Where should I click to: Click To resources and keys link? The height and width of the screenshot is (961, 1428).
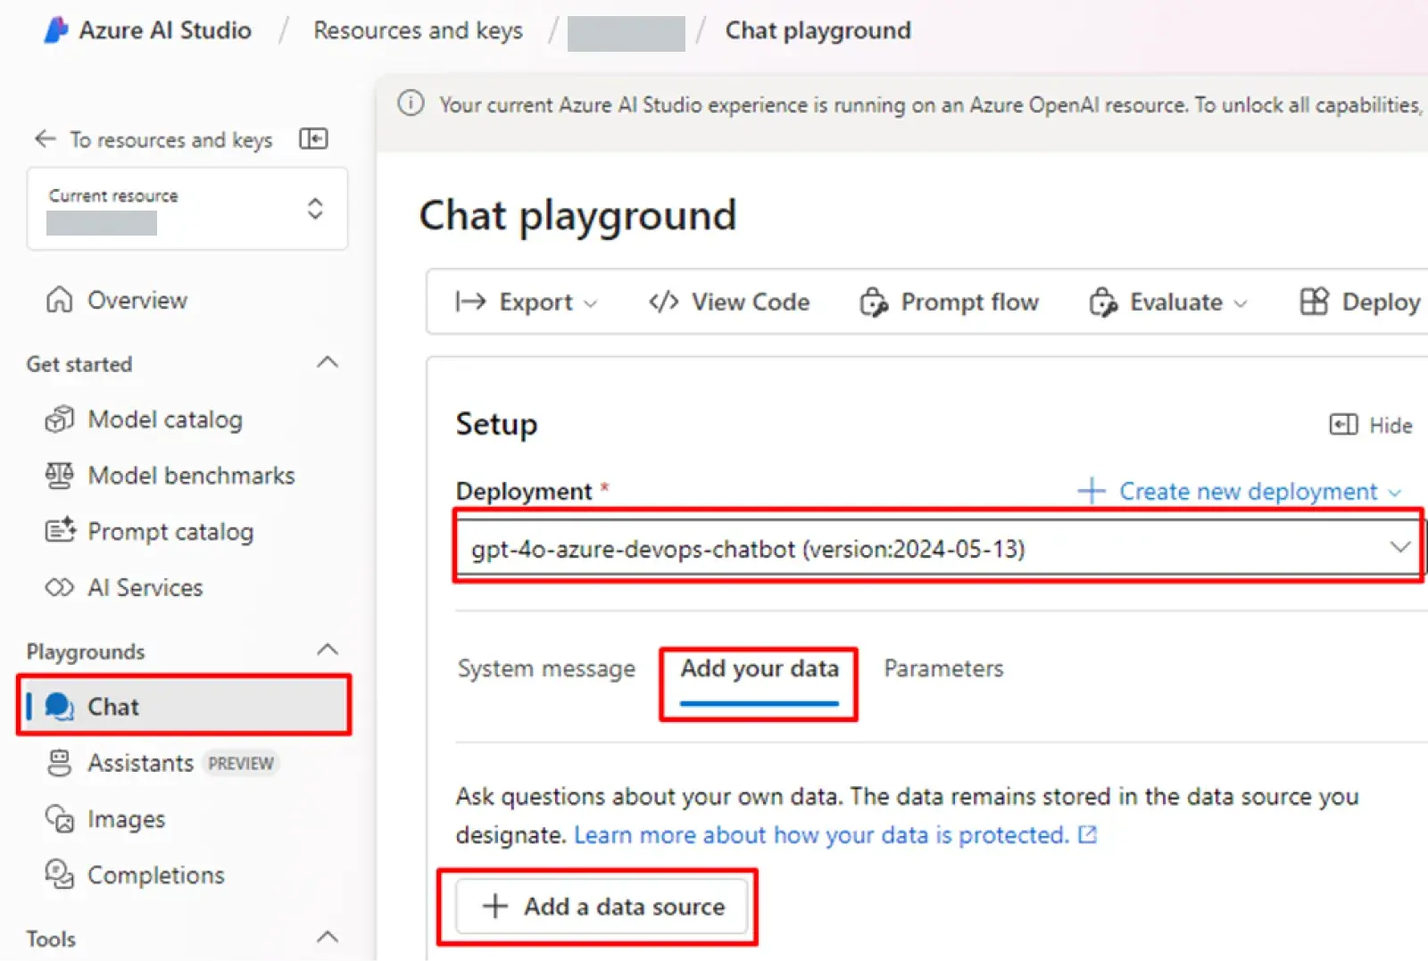point(171,140)
